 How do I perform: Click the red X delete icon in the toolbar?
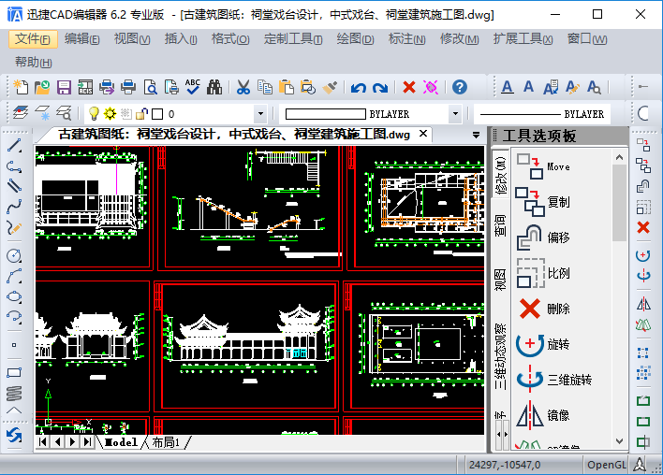[409, 87]
